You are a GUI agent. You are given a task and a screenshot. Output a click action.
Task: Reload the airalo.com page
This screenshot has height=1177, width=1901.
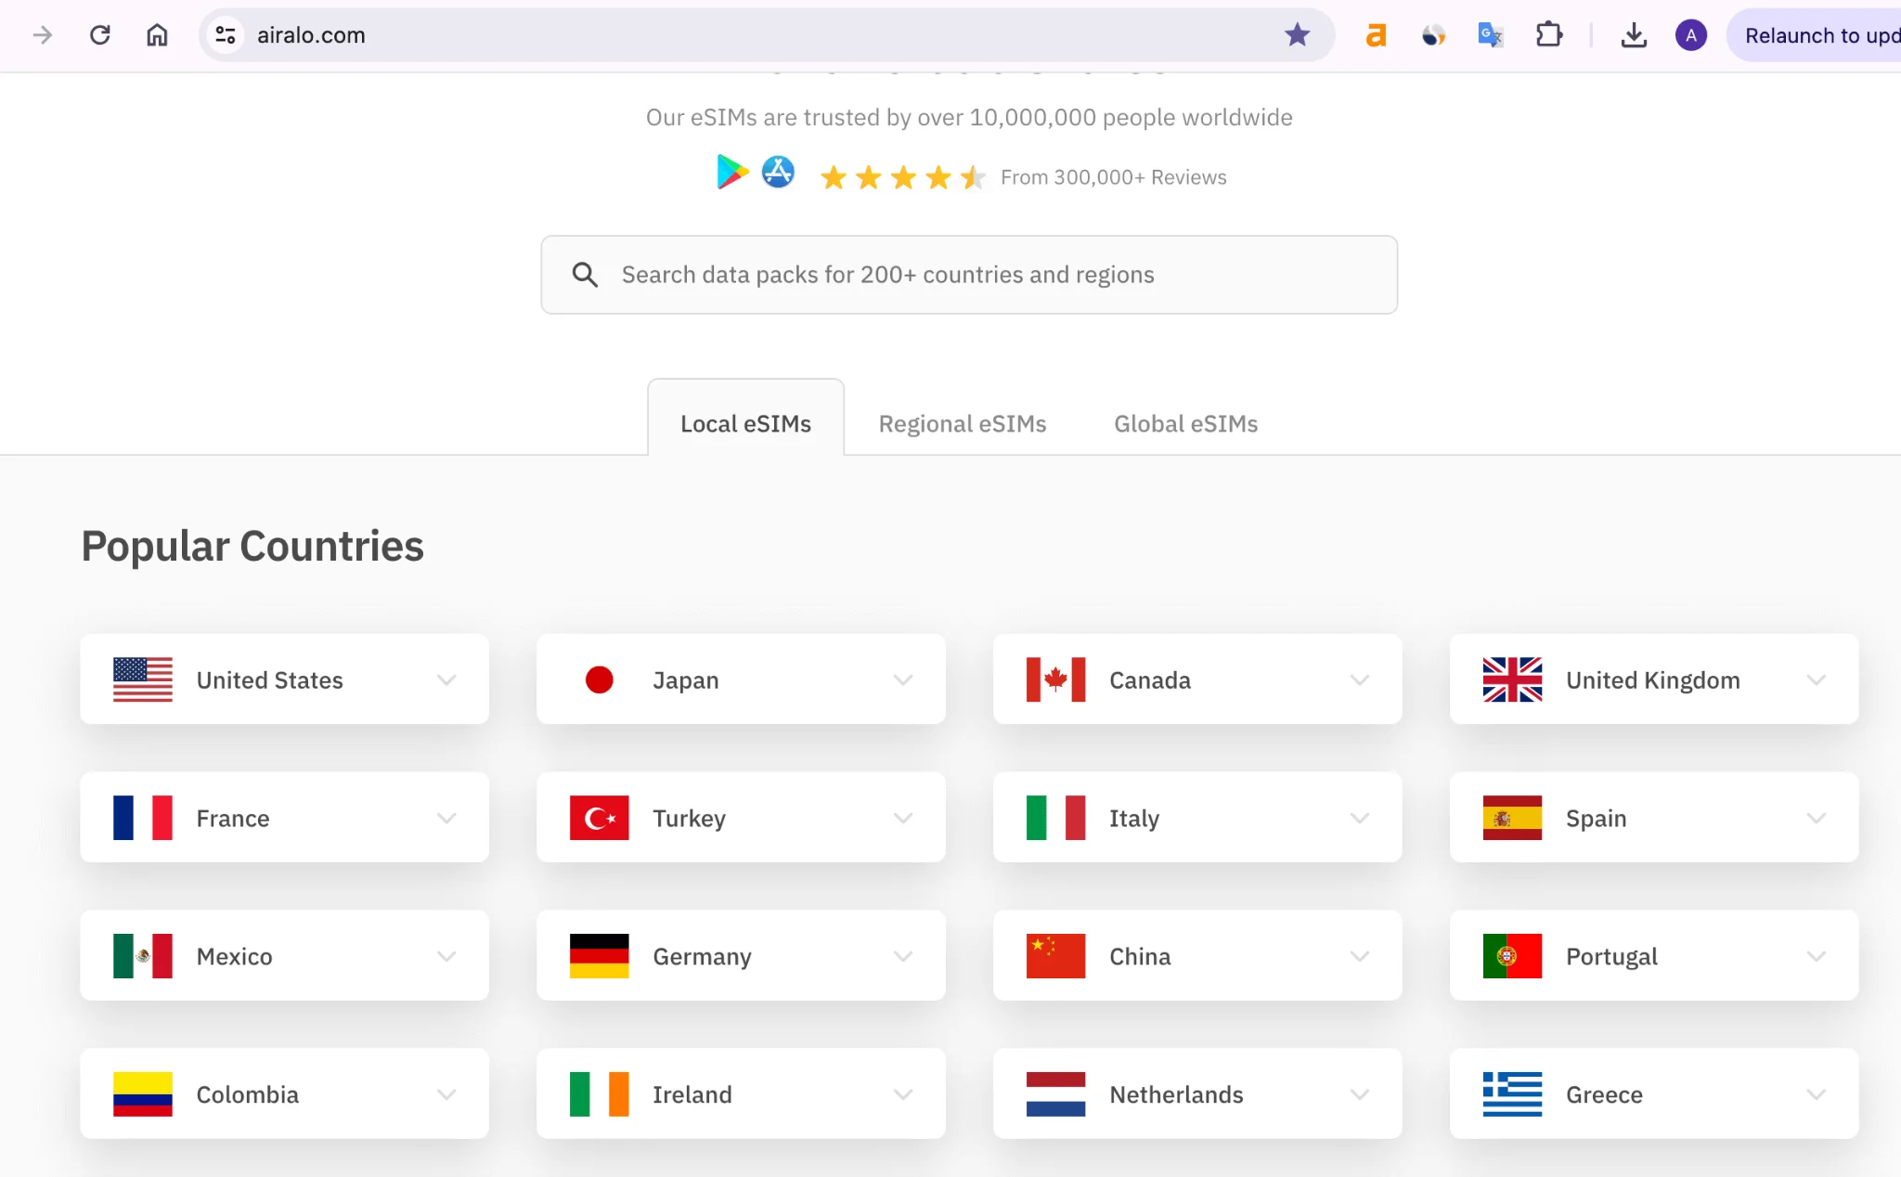100,35
